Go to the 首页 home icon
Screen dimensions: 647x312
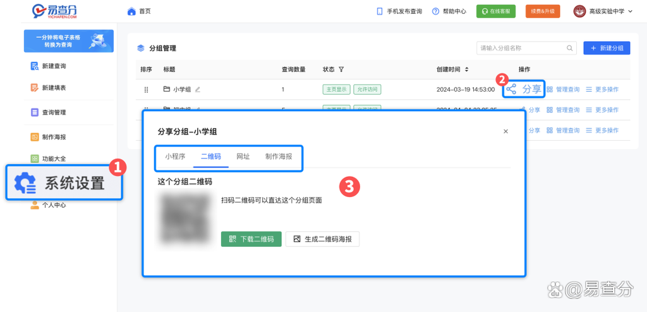pyautogui.click(x=131, y=11)
